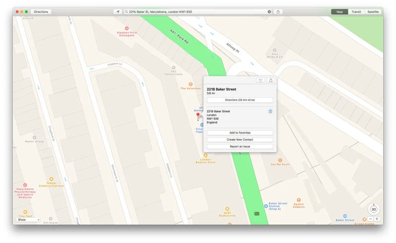Click the Allsop Pl street label
The height and width of the screenshot is (243, 396).
click(x=233, y=48)
